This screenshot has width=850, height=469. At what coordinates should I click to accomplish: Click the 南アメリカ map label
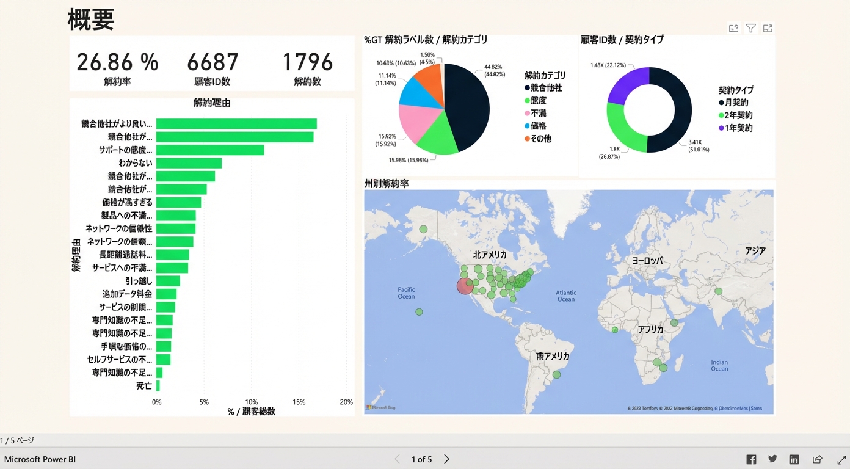click(x=553, y=356)
